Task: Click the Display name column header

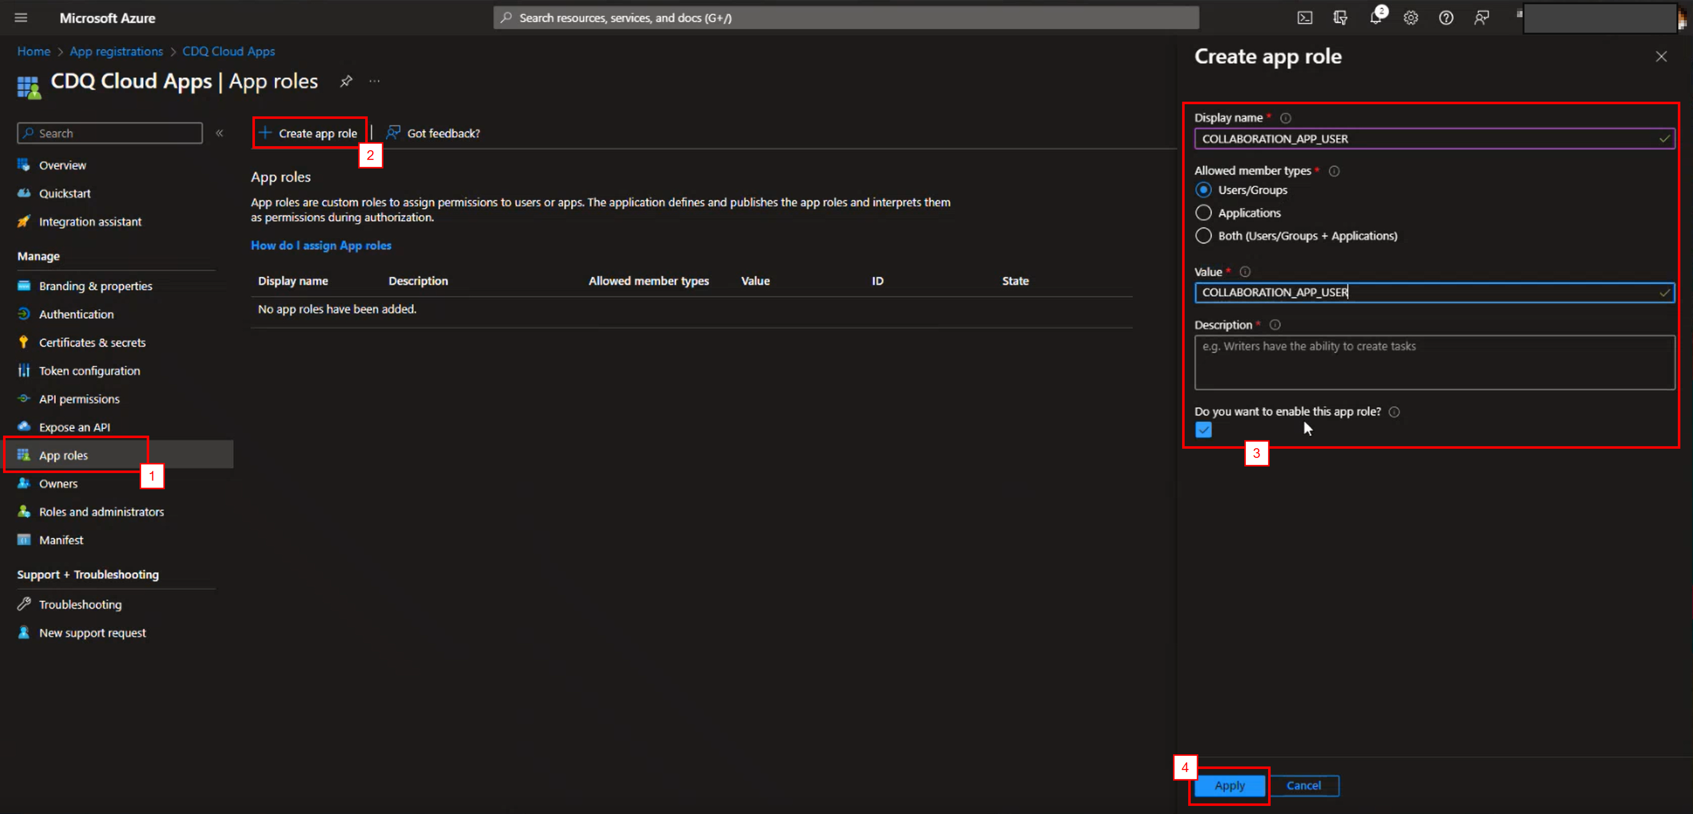Action: point(292,281)
